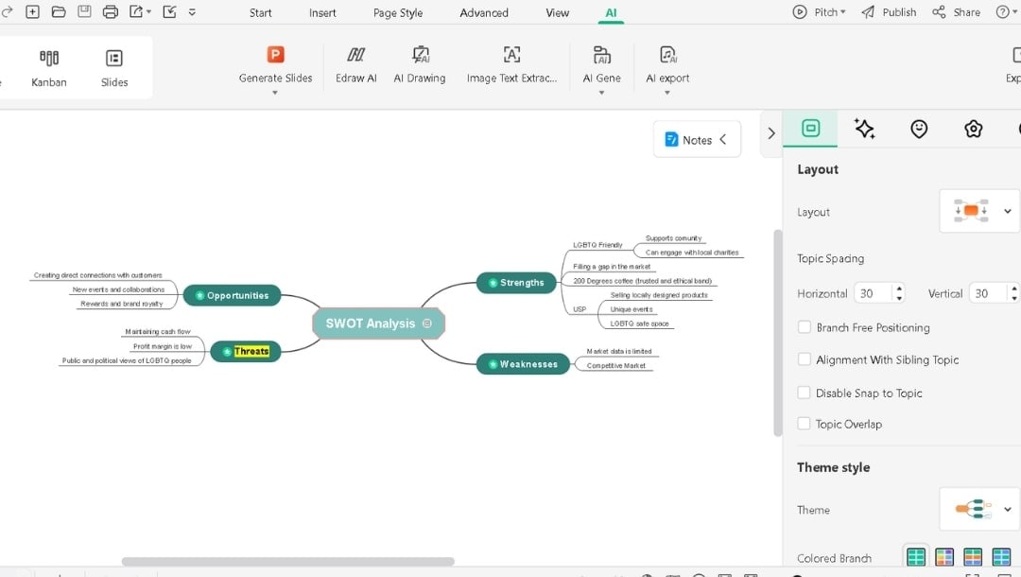The width and height of the screenshot is (1021, 577).
Task: Click the Horizontal spacing input field
Action: [x=874, y=293]
